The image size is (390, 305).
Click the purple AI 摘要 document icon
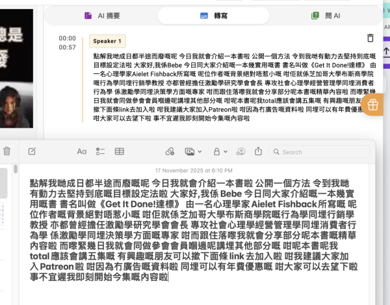click(88, 16)
